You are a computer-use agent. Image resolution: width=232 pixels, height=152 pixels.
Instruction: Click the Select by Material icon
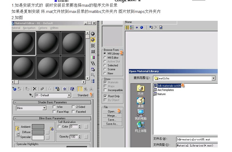pos(93,75)
